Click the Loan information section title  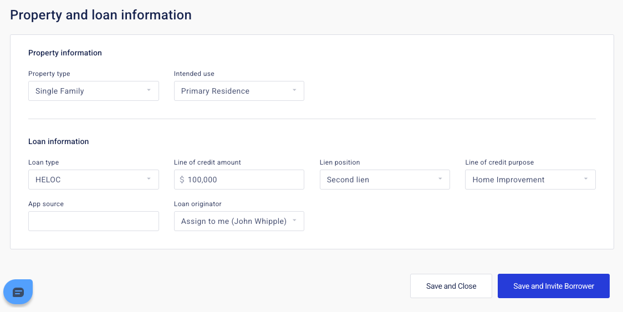pyautogui.click(x=58, y=141)
